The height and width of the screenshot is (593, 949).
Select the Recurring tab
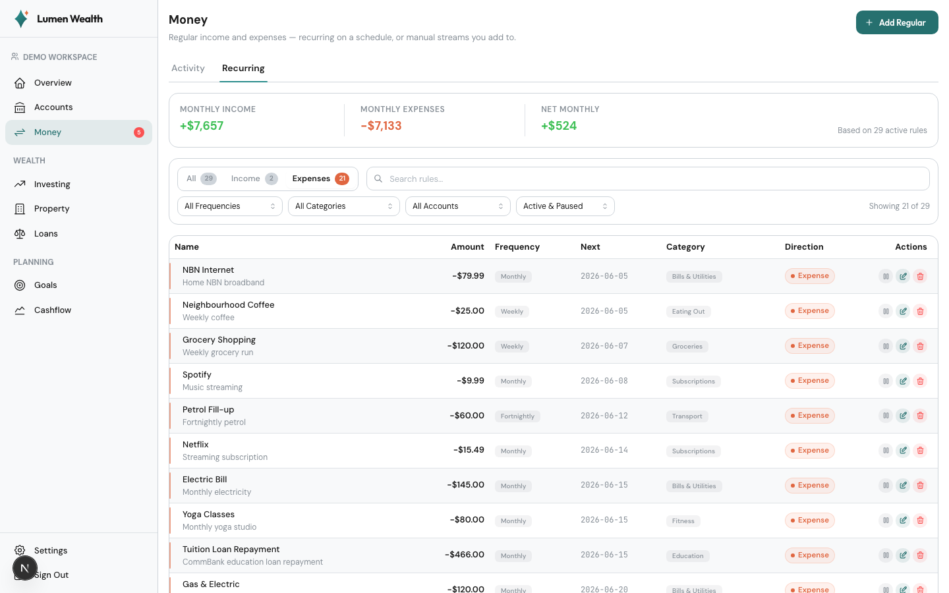coord(243,68)
